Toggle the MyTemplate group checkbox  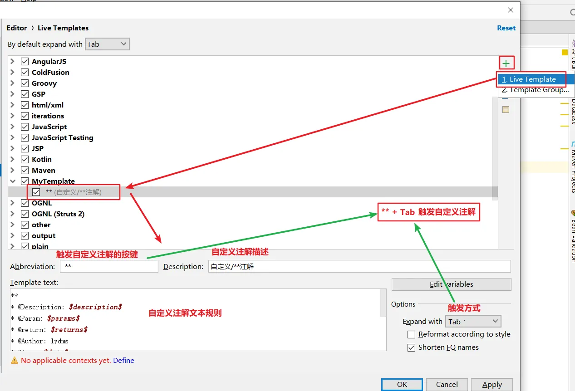(x=25, y=181)
